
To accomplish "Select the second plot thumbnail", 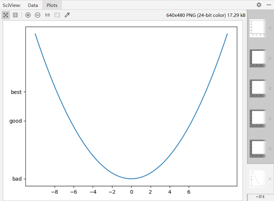I will click(257, 58).
